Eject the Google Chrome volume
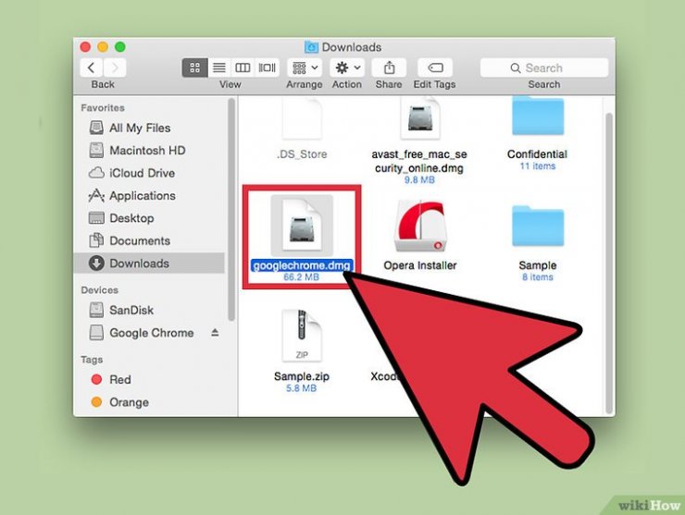This screenshot has height=515, width=685. click(215, 333)
